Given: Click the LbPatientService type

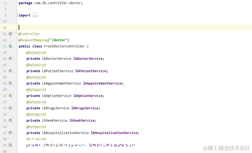Looking at the screenshot, I should [x=58, y=71].
